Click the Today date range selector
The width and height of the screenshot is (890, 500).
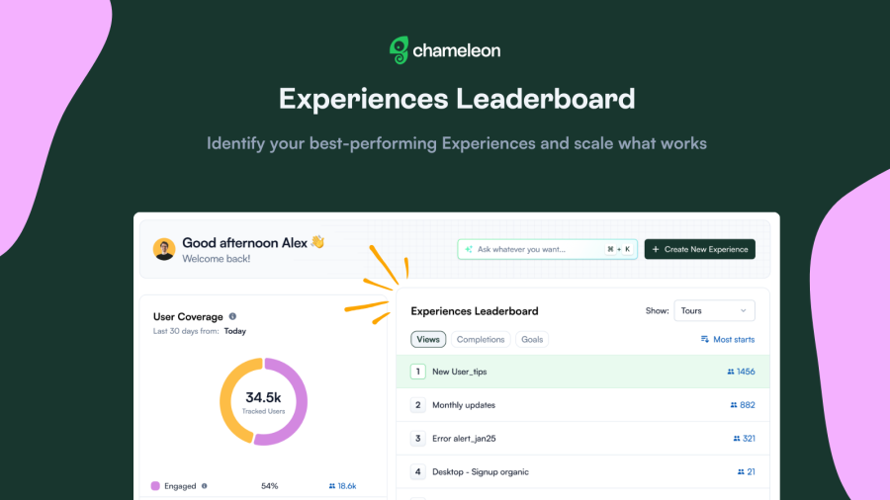click(x=235, y=331)
